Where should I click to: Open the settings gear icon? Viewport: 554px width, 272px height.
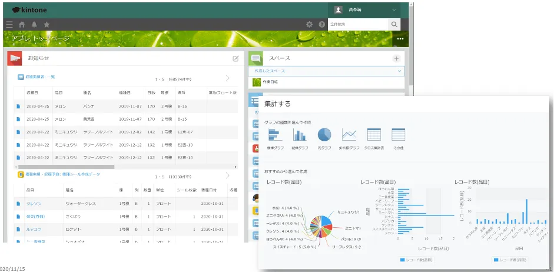click(x=310, y=24)
